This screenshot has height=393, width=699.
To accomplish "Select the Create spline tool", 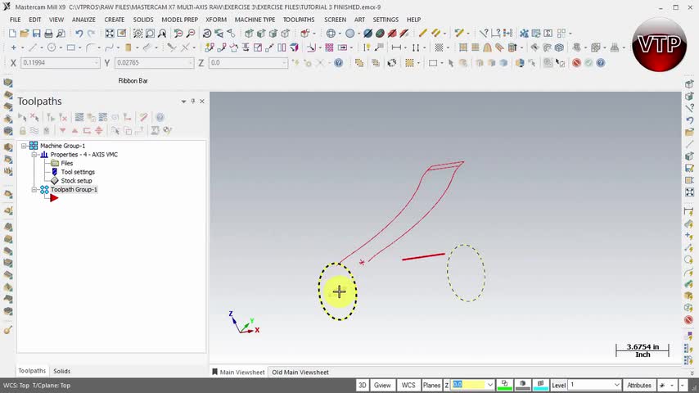I will pyautogui.click(x=109, y=47).
